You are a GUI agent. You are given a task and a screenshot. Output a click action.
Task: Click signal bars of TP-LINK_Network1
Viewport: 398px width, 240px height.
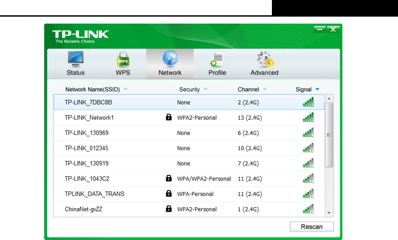(308, 117)
